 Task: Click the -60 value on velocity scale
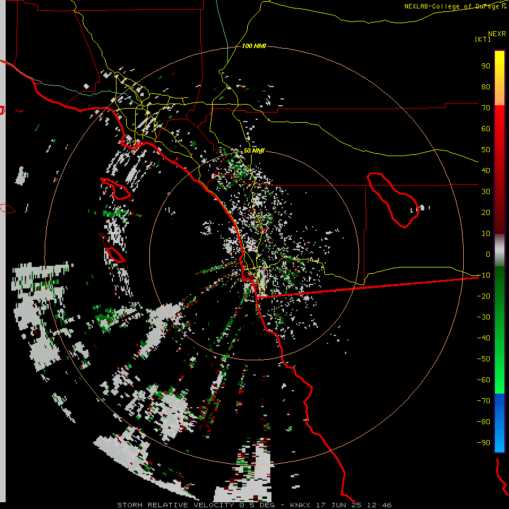coord(484,380)
